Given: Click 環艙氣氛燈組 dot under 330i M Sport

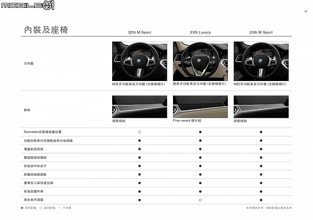Looking at the screenshot, I should (261, 149).
